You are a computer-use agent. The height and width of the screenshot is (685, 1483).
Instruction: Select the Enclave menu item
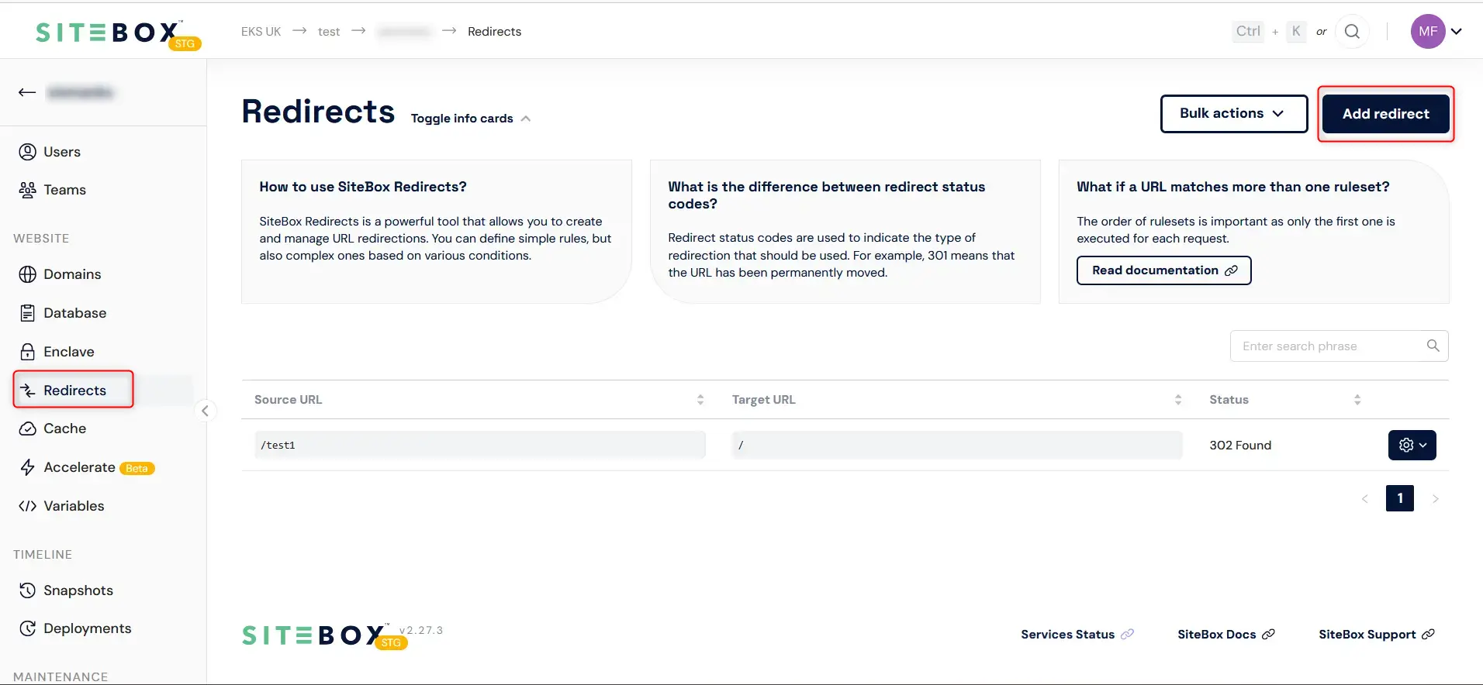tap(69, 352)
